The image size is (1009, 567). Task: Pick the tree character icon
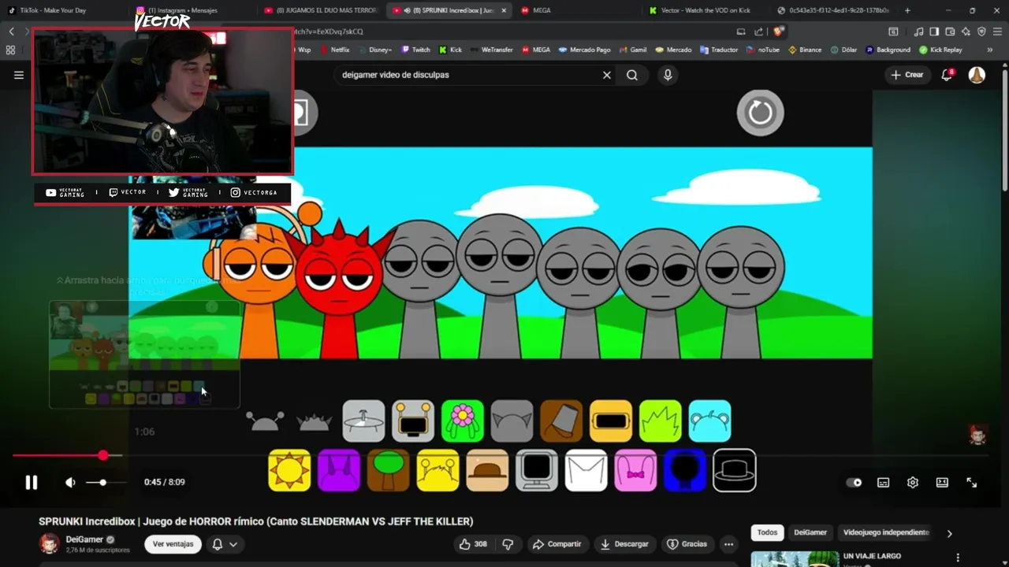[388, 470]
